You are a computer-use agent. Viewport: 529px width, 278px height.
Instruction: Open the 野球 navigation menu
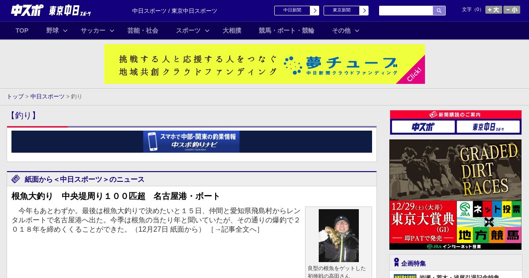(x=52, y=30)
